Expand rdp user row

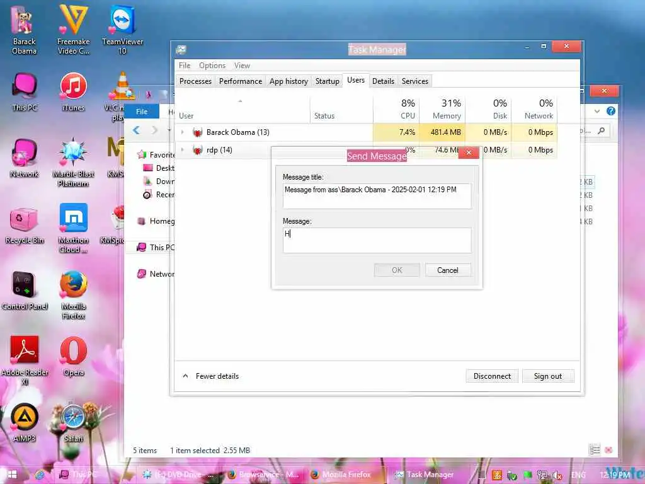(182, 150)
